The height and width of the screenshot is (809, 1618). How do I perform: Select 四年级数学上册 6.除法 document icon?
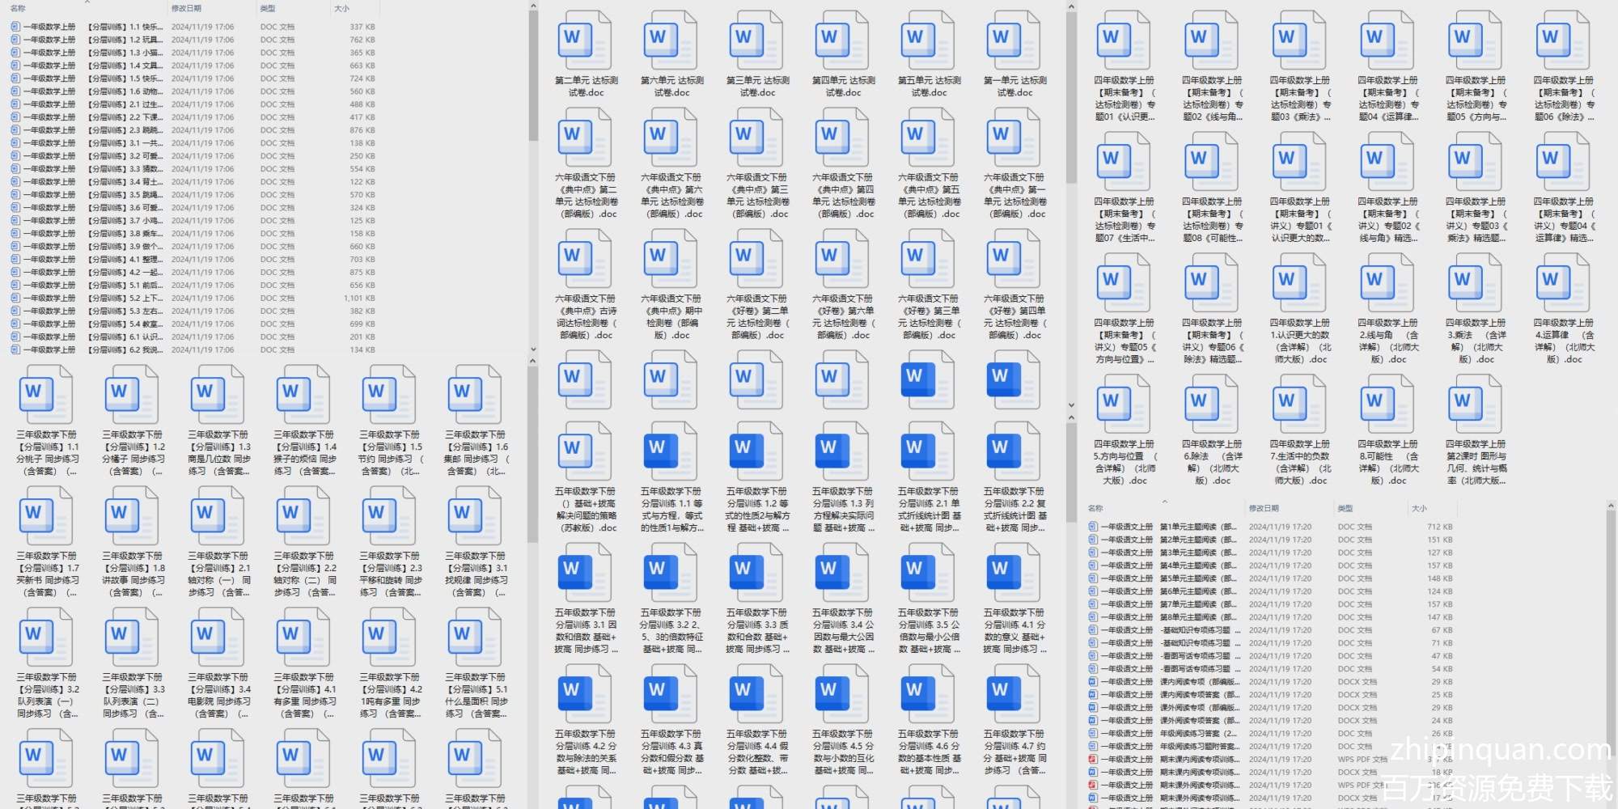1211,404
